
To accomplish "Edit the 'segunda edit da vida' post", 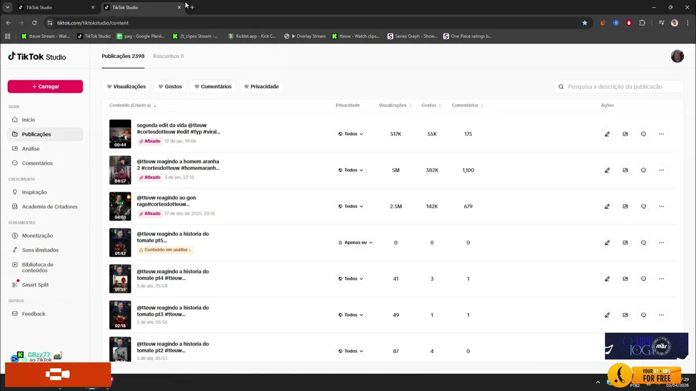I will pos(607,134).
